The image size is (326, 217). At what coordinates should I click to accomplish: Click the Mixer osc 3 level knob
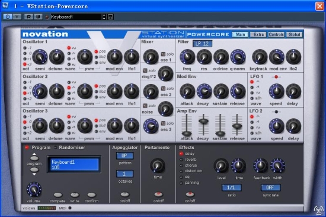click(151, 126)
